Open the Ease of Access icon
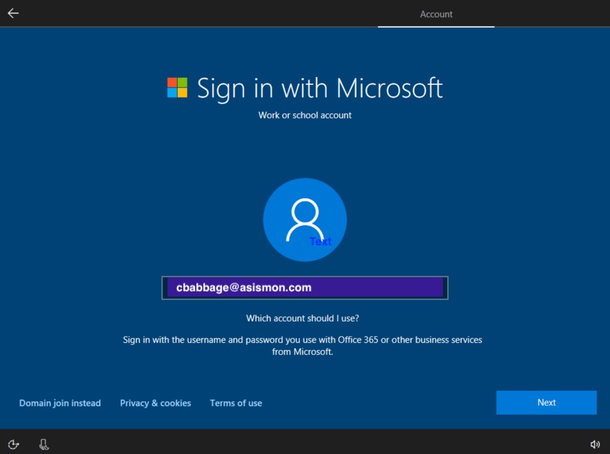 pyautogui.click(x=14, y=445)
